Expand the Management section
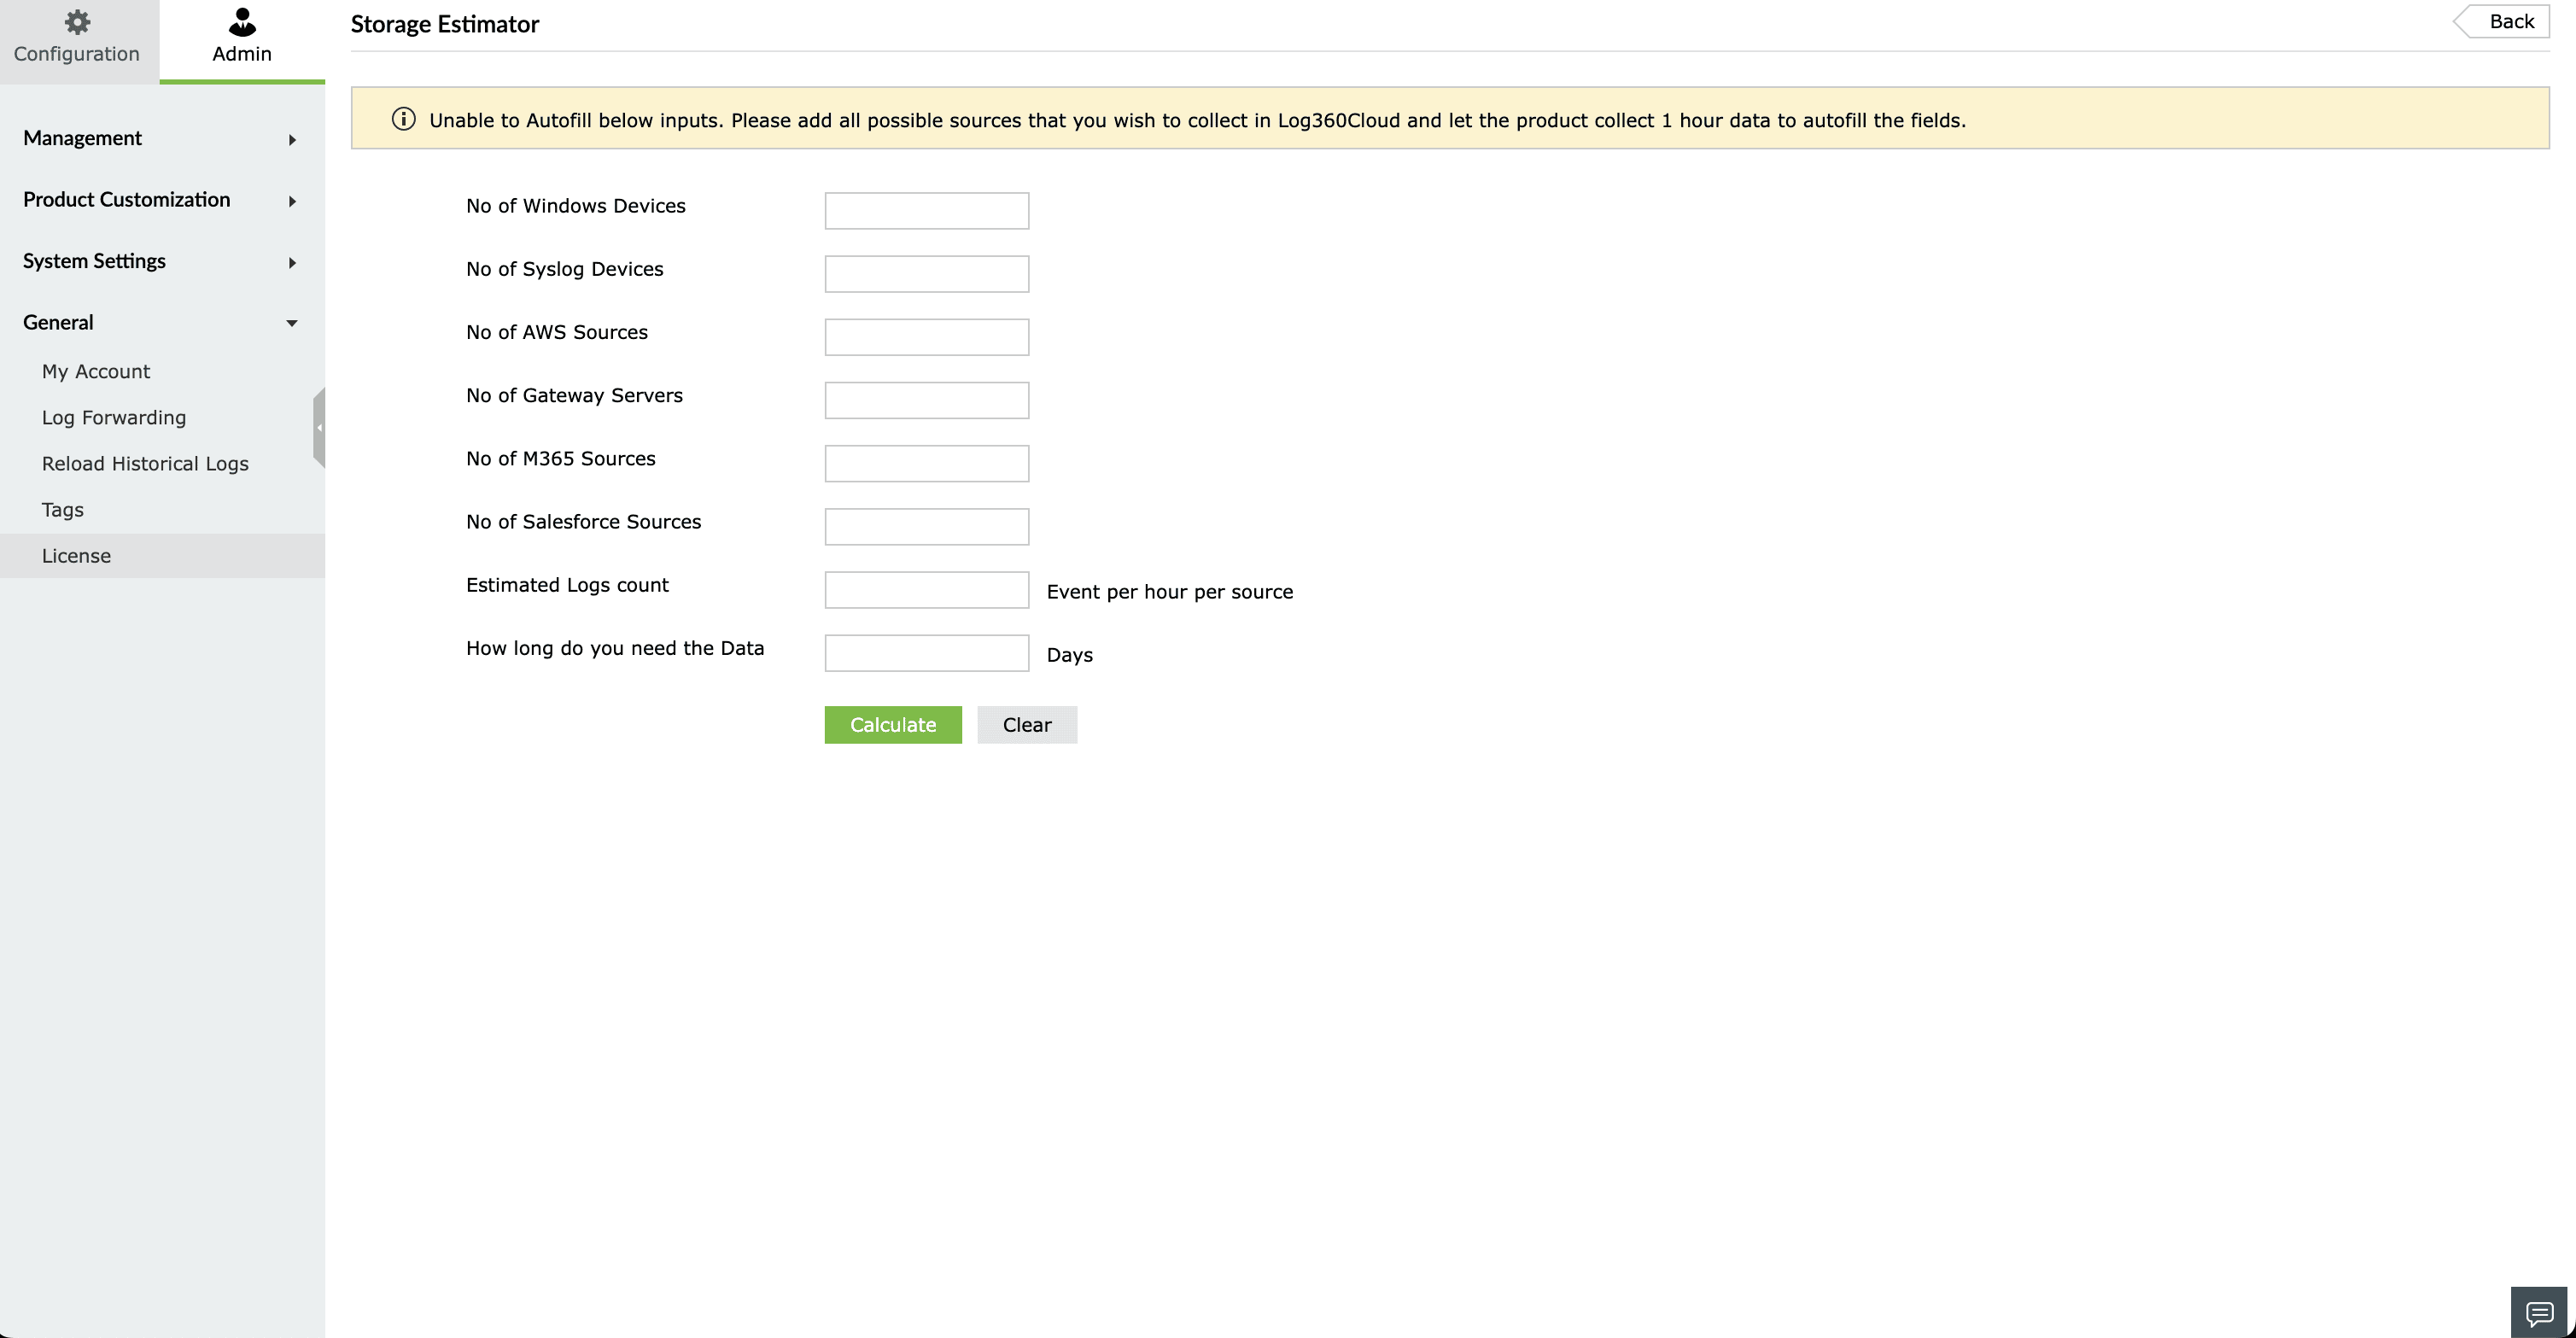 160,138
